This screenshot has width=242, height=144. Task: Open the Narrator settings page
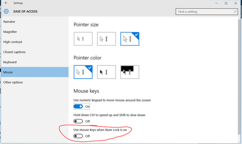[x=9, y=22]
